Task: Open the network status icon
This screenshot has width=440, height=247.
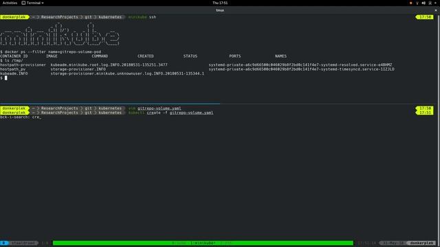Action: click(417, 3)
